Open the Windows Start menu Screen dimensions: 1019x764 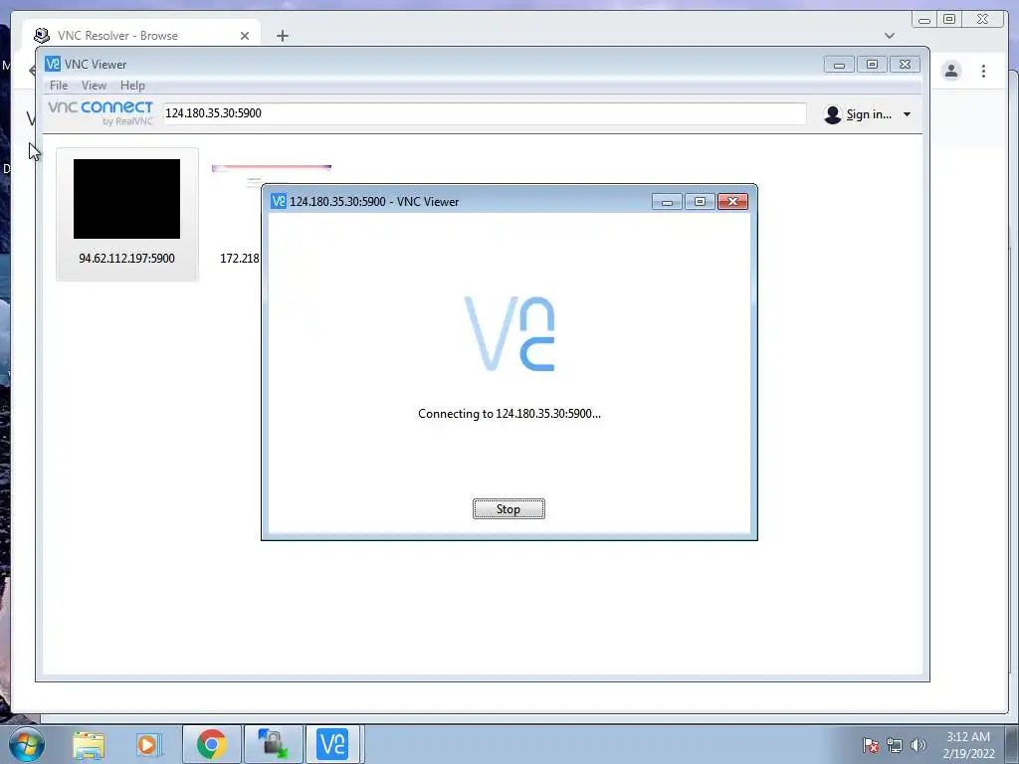(26, 744)
